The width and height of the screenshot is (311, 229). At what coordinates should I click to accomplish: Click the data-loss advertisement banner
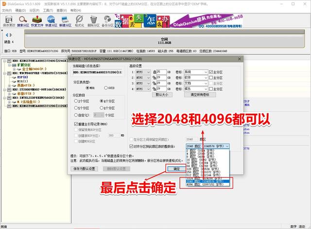(178, 21)
